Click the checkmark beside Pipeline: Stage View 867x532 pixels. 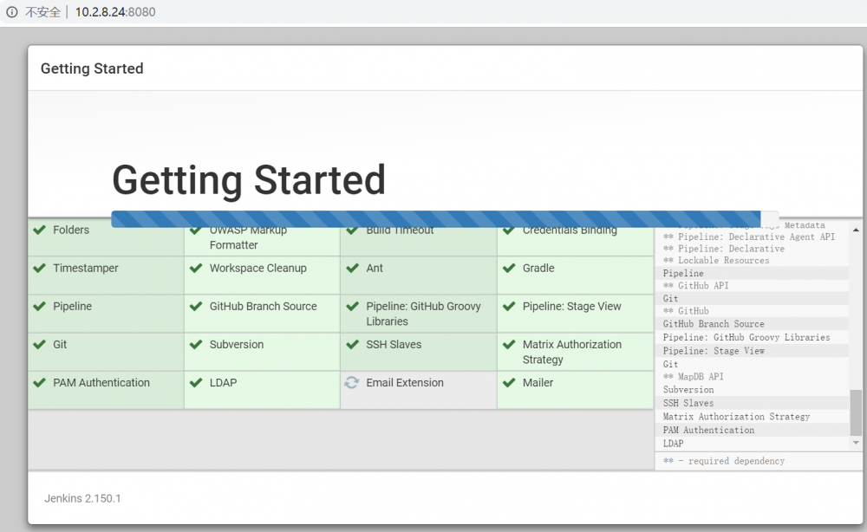[508, 307]
